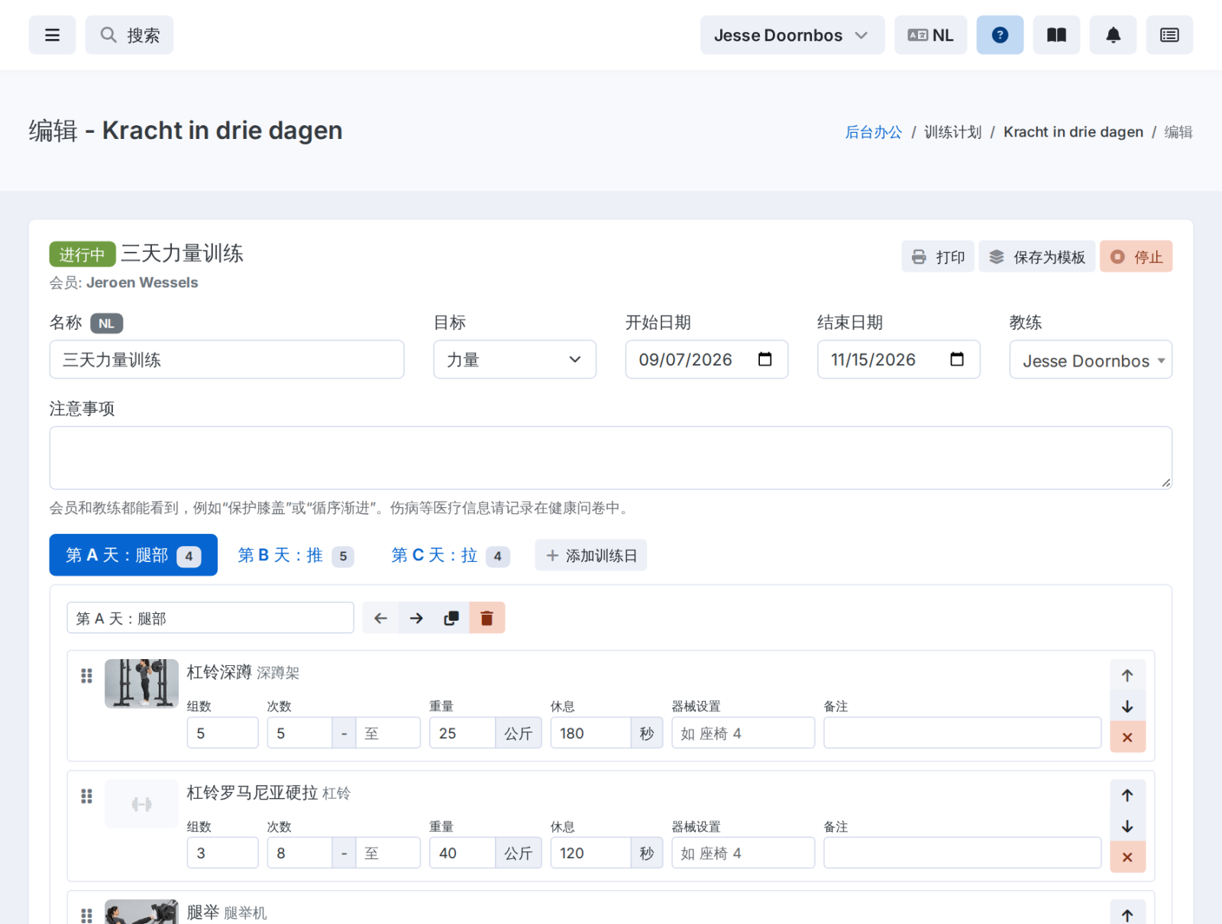1222x924 pixels.
Task: Show notifications bell
Action: point(1113,35)
